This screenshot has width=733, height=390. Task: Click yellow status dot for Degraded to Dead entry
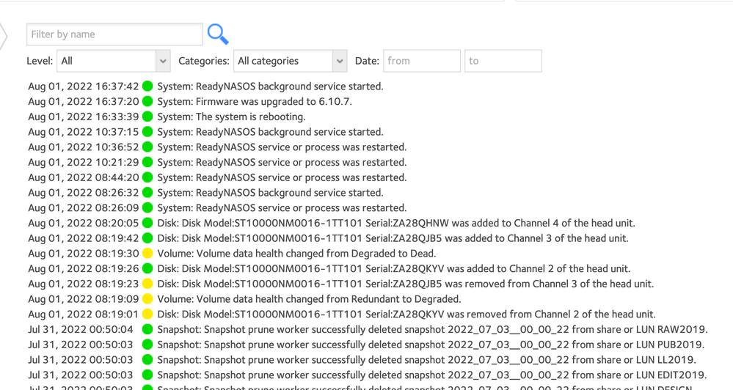147,254
